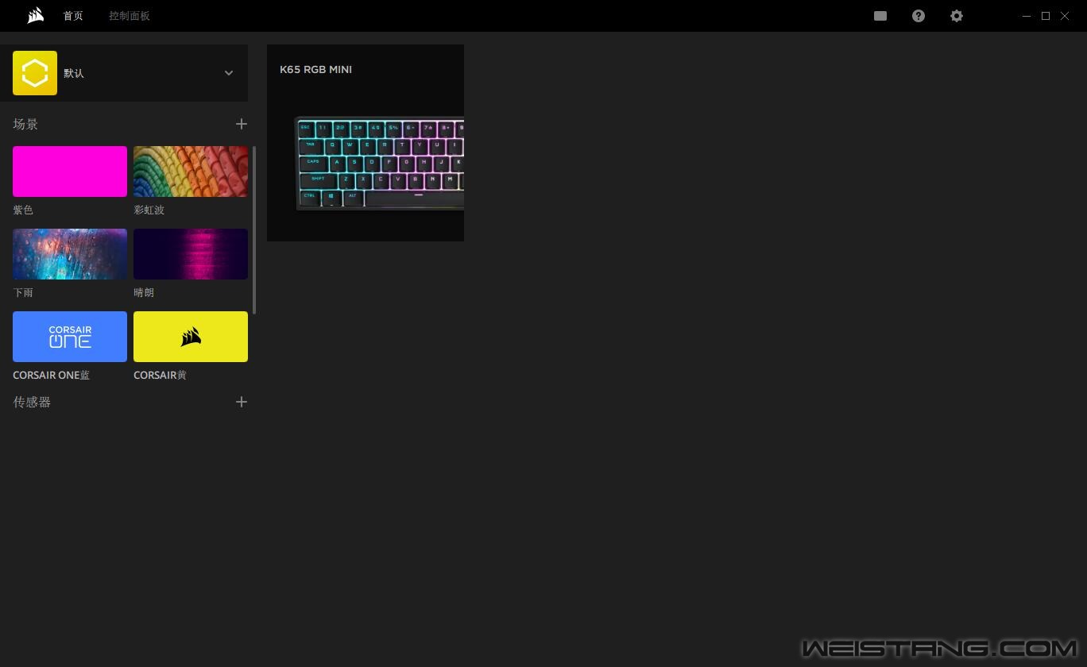This screenshot has width=1087, height=667.
Task: Select the 晴朗 scene thumbnail
Action: (x=191, y=254)
